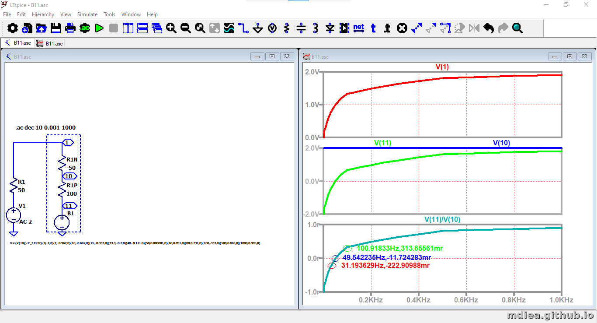This screenshot has height=323, width=597.
Task: Open the Tools menu
Action: (110, 14)
